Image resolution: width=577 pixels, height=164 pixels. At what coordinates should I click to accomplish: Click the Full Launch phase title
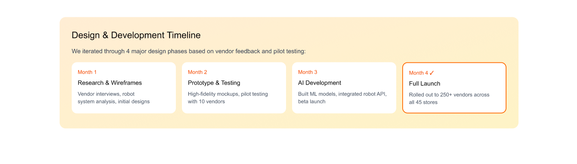coord(425,84)
